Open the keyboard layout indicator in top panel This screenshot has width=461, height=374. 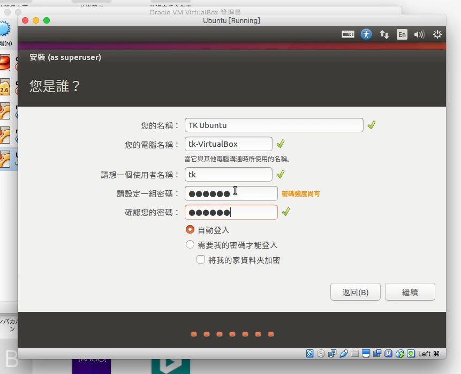coord(348,34)
